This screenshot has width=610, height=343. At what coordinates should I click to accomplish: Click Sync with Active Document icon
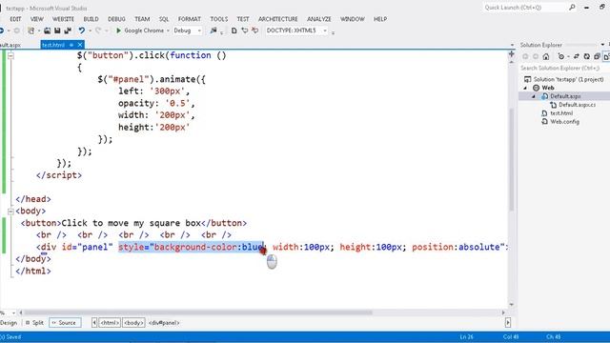coord(577,57)
